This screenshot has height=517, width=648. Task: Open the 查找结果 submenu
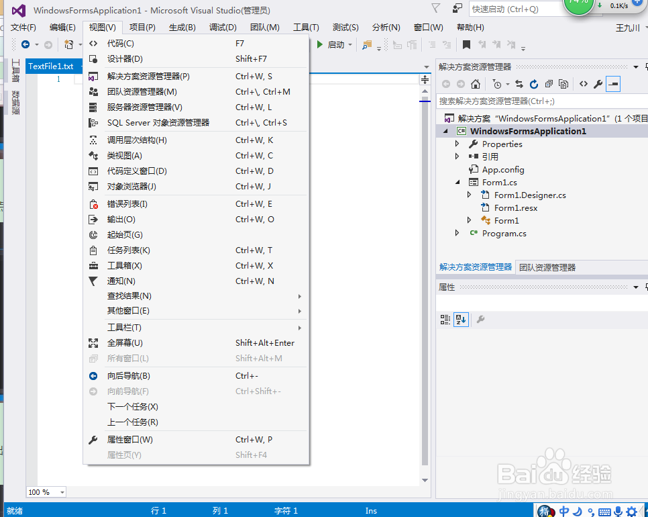pos(197,296)
